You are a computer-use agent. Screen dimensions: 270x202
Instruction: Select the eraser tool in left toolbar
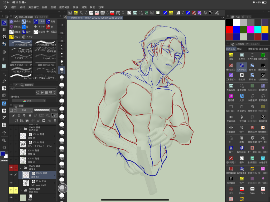4,88
